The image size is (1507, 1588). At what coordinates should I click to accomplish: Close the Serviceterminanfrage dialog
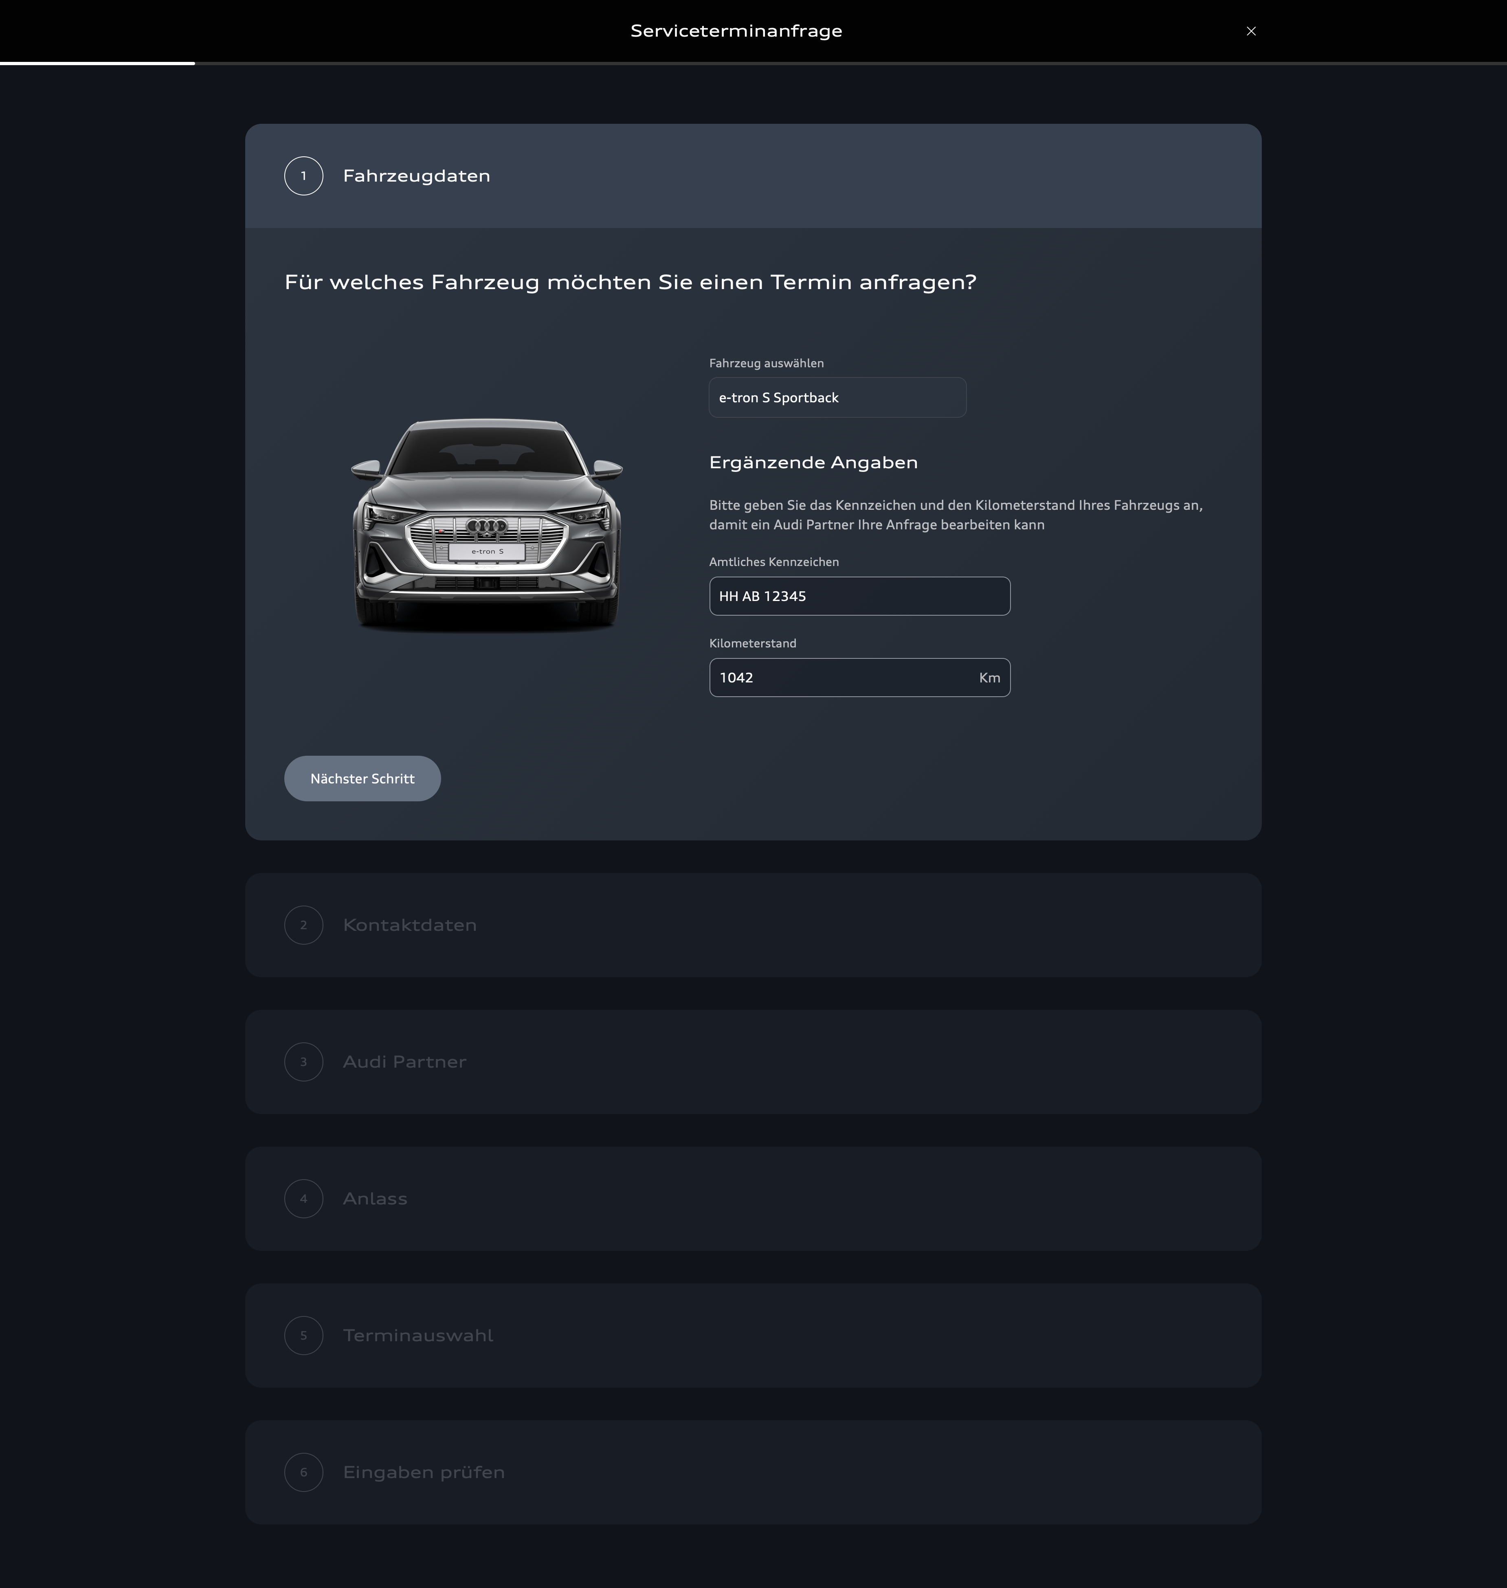pyautogui.click(x=1251, y=31)
